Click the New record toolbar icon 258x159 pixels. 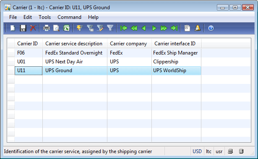13,28
